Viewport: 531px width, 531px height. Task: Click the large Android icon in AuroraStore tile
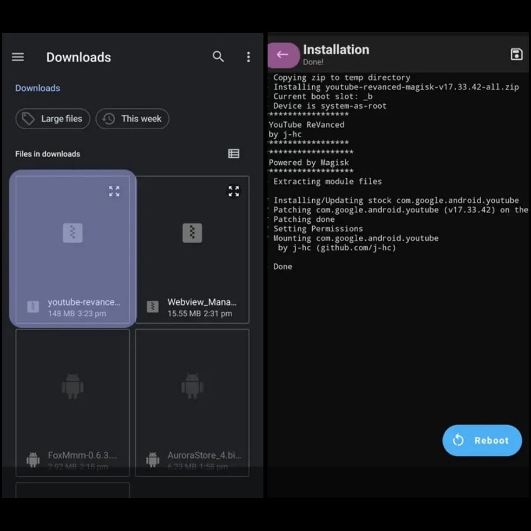192,386
